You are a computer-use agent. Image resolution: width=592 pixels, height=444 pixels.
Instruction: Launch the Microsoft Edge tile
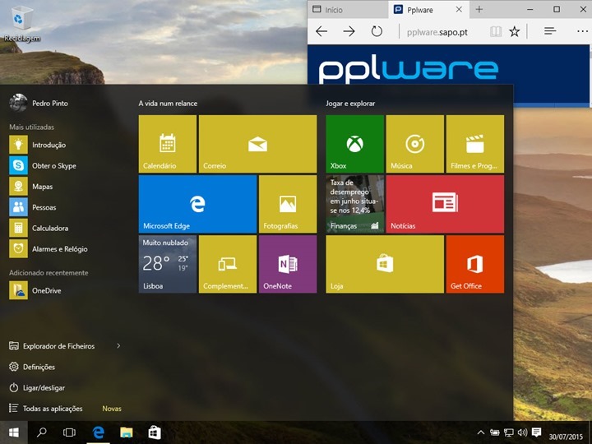197,204
